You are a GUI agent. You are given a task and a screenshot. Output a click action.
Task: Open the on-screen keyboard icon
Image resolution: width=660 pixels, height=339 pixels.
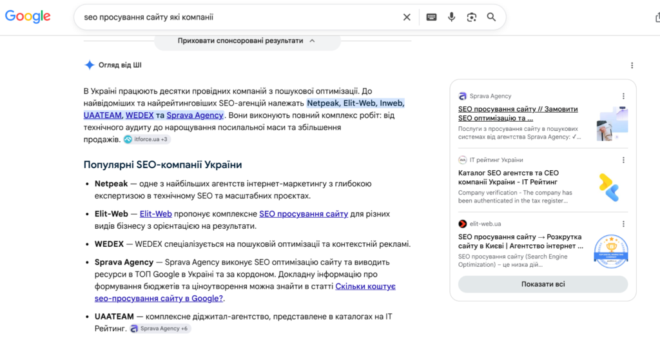[x=431, y=17]
